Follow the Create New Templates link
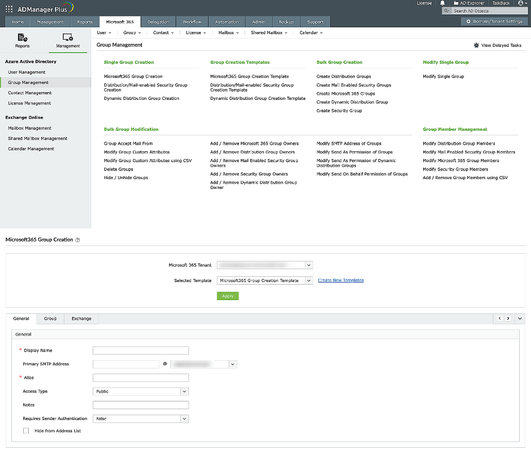Viewport: 531px width, 457px height. click(x=340, y=280)
